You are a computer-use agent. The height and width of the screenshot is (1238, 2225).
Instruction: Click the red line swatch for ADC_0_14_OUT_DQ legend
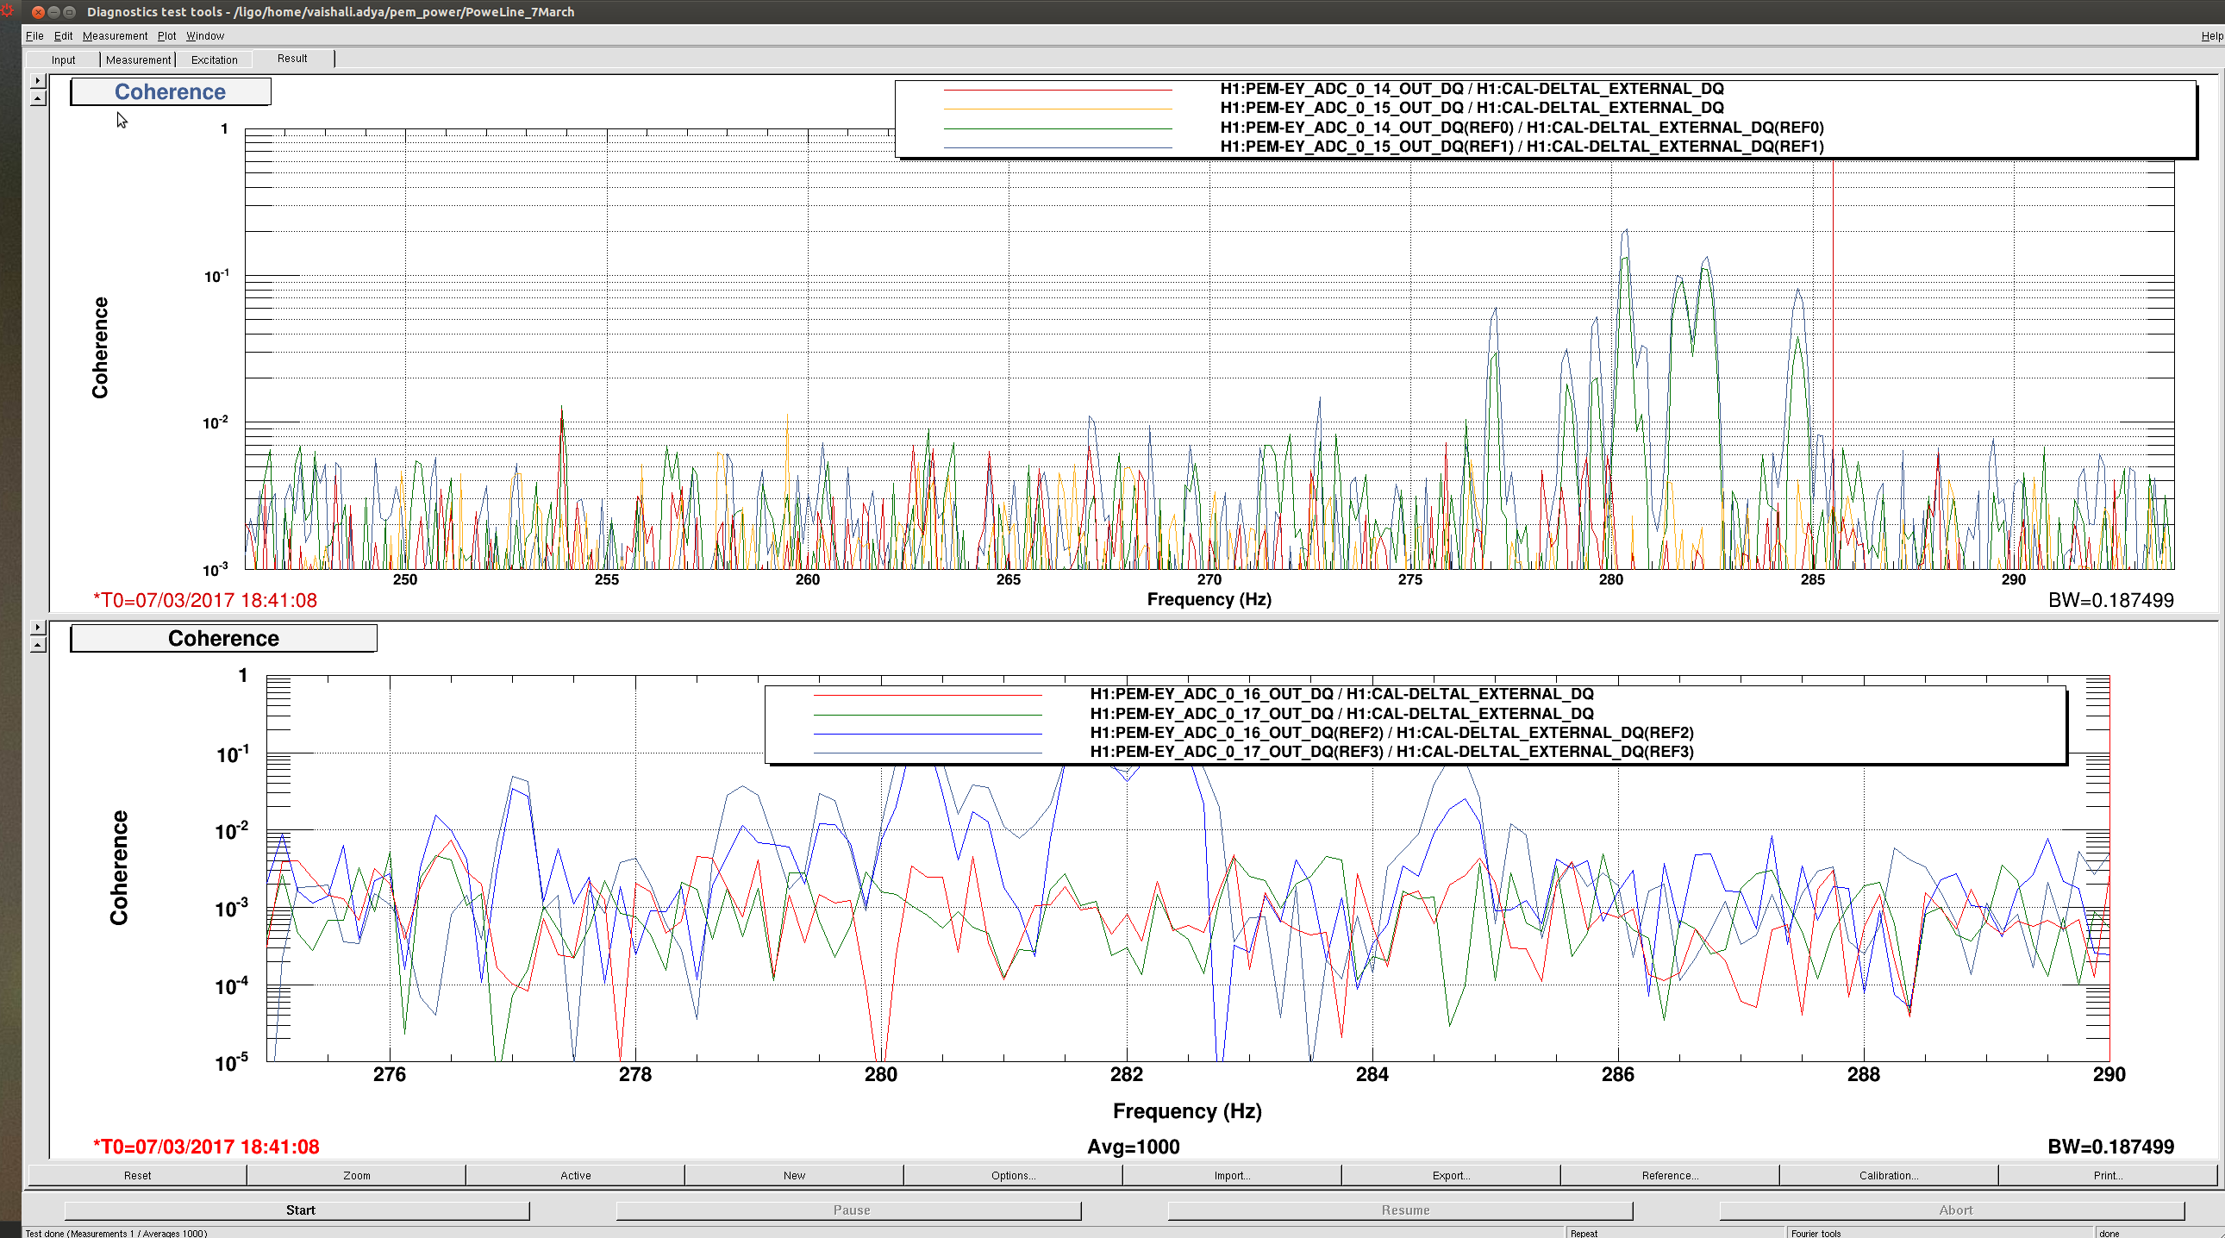pos(1058,90)
